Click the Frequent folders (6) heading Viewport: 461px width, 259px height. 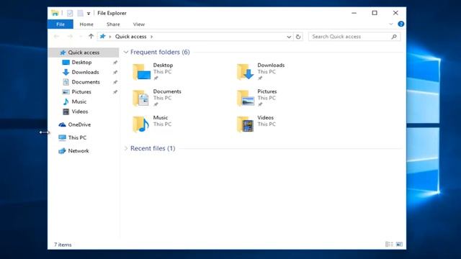160,53
